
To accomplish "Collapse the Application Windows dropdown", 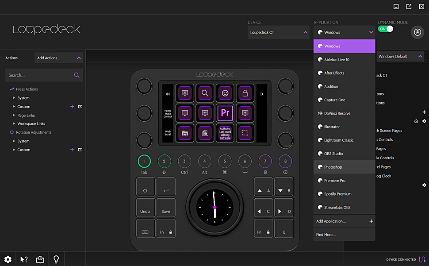I will [344, 32].
